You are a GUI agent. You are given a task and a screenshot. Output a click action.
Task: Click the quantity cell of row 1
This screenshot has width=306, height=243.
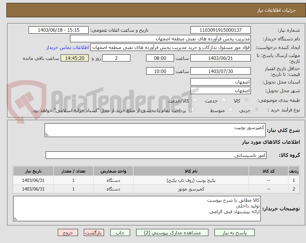74,180
